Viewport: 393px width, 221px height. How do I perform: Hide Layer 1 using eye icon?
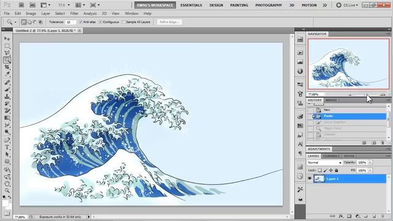[x=309, y=179]
